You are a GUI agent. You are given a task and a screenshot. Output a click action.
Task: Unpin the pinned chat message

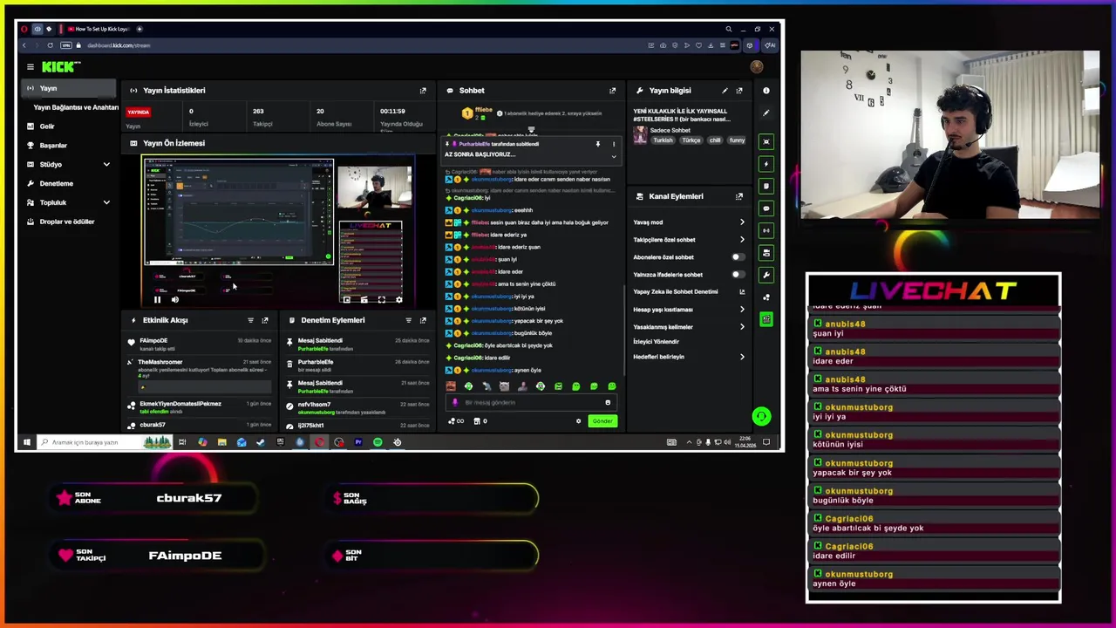tap(598, 144)
